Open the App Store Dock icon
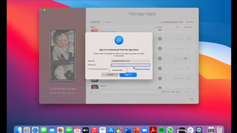Image resolution: width=237 pixels, height=133 pixels. tap(111, 130)
